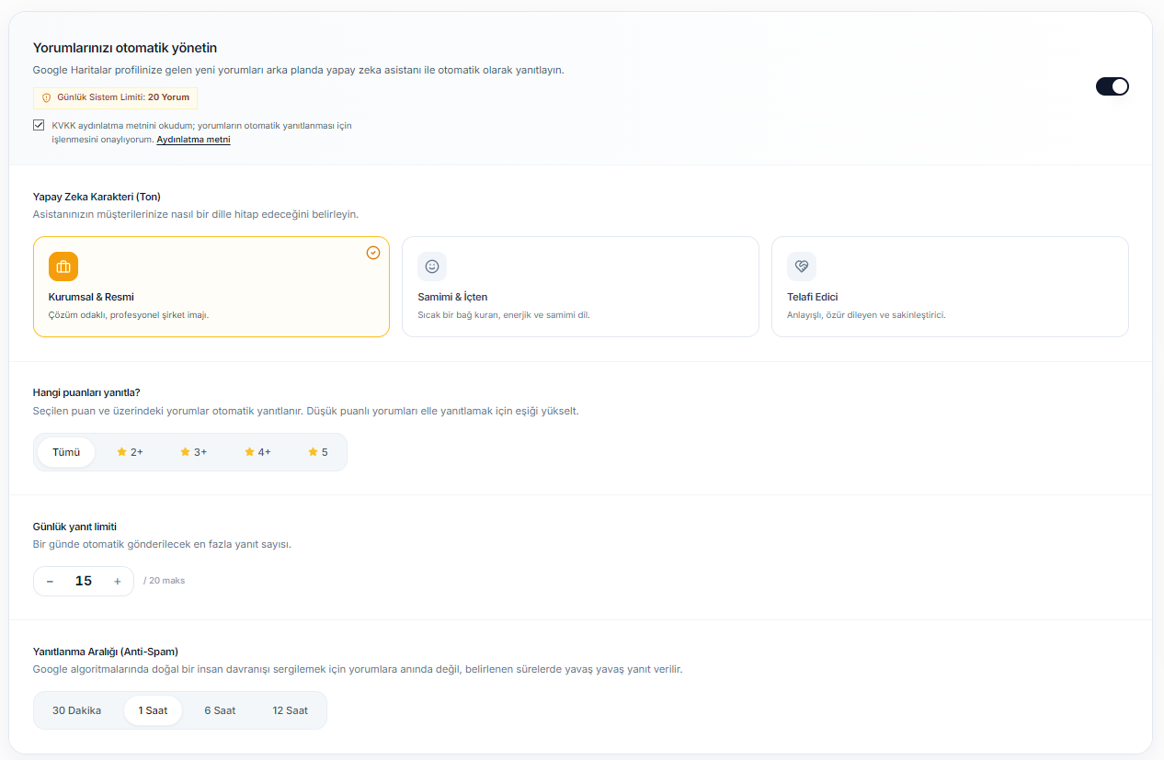This screenshot has width=1164, height=760.
Task: Set reply interval to 30 Dakika
Action: point(77,710)
